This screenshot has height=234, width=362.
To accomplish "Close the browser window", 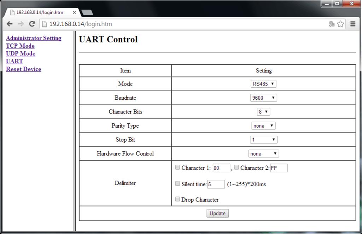I will coord(352,4).
